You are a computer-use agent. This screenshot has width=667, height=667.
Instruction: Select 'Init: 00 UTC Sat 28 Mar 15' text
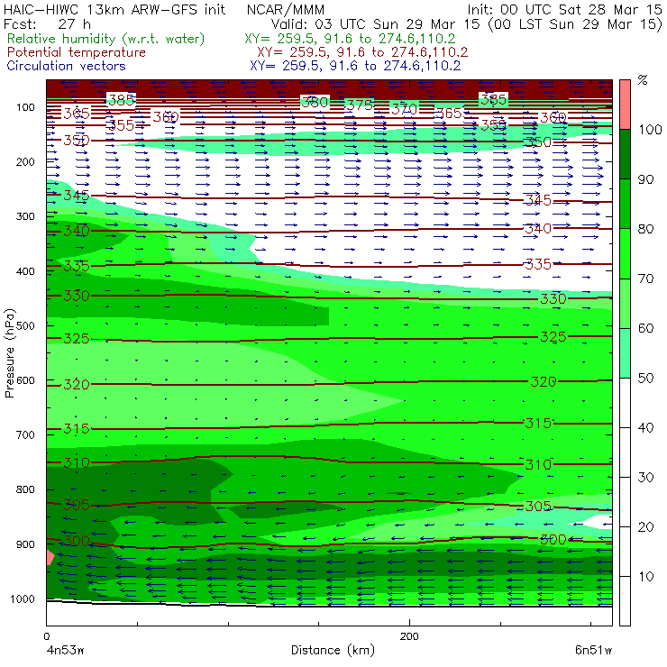click(565, 10)
